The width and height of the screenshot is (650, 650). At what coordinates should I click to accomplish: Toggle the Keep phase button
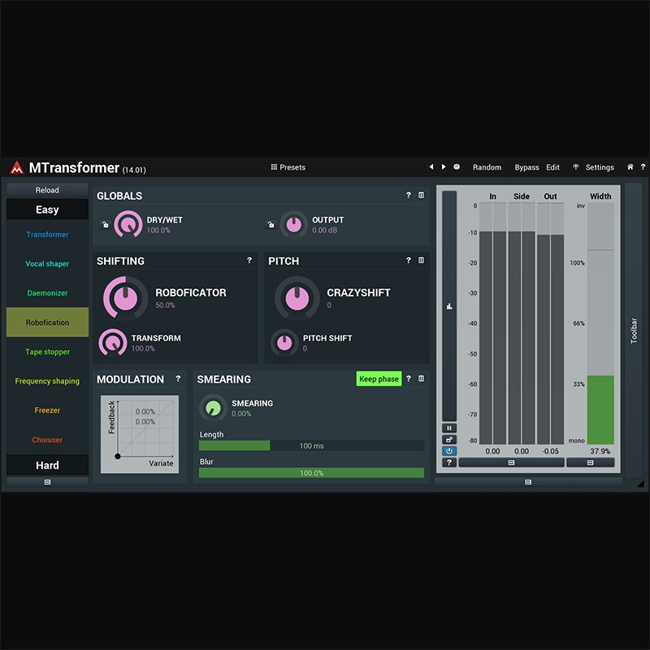[x=379, y=379]
